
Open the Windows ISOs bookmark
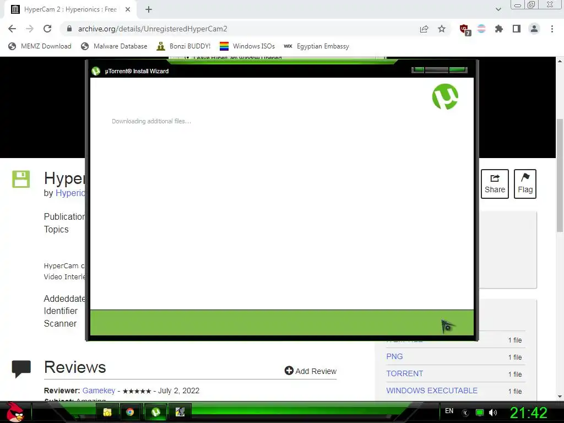point(247,46)
